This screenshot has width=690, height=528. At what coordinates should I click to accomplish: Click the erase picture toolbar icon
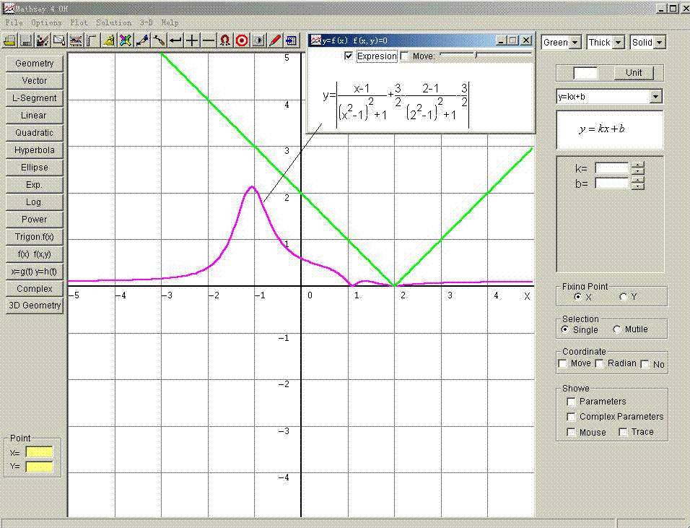pyautogui.click(x=59, y=40)
